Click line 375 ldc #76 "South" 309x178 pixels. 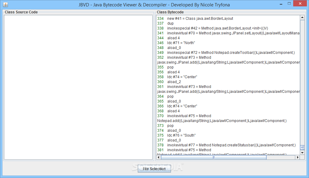click(x=176, y=135)
